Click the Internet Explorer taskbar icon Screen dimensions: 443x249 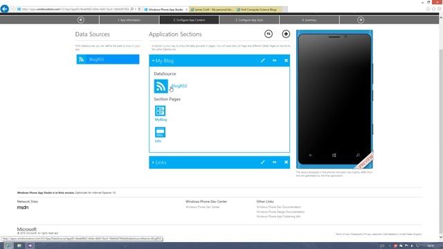(8, 246)
